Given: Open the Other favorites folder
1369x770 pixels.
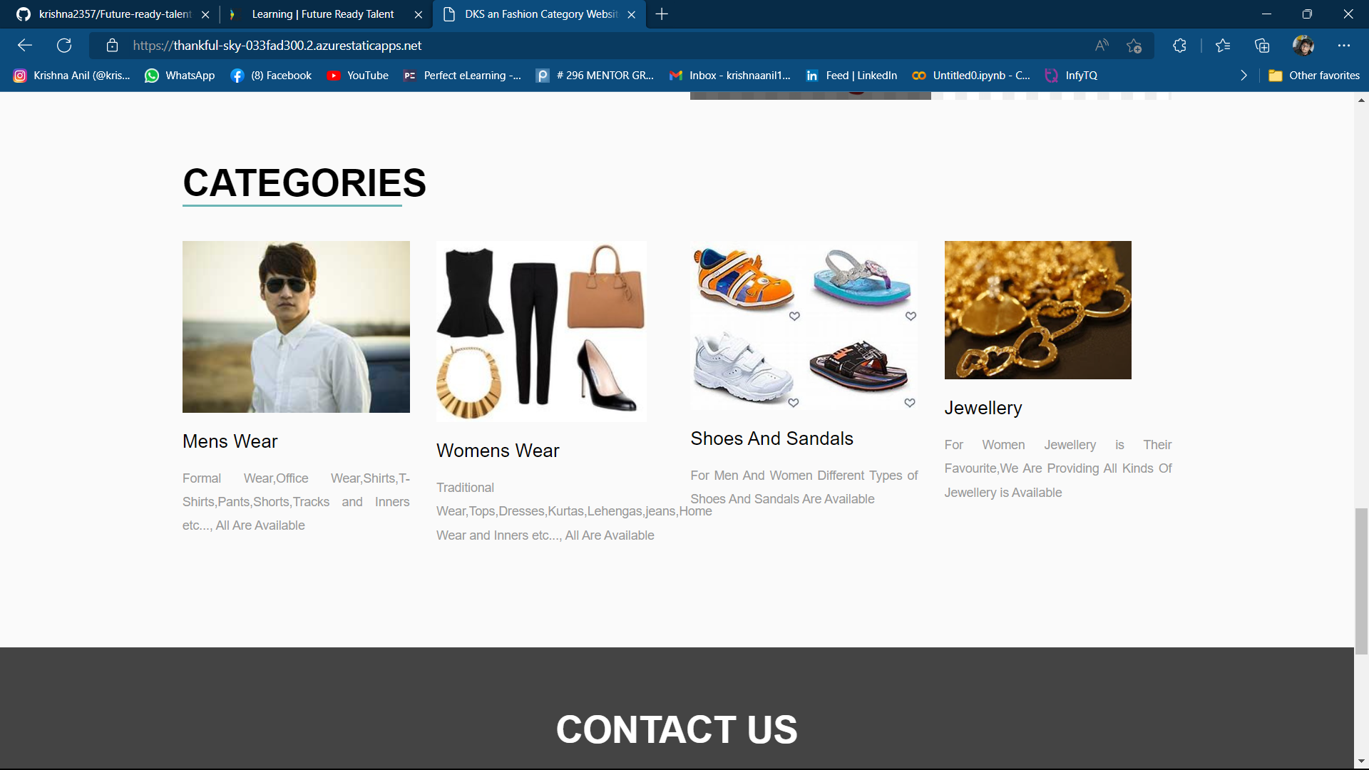Looking at the screenshot, I should point(1314,76).
